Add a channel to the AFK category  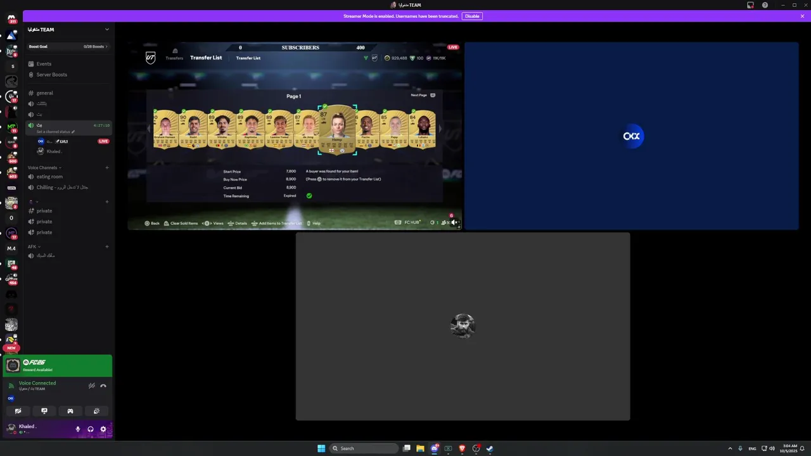click(107, 246)
